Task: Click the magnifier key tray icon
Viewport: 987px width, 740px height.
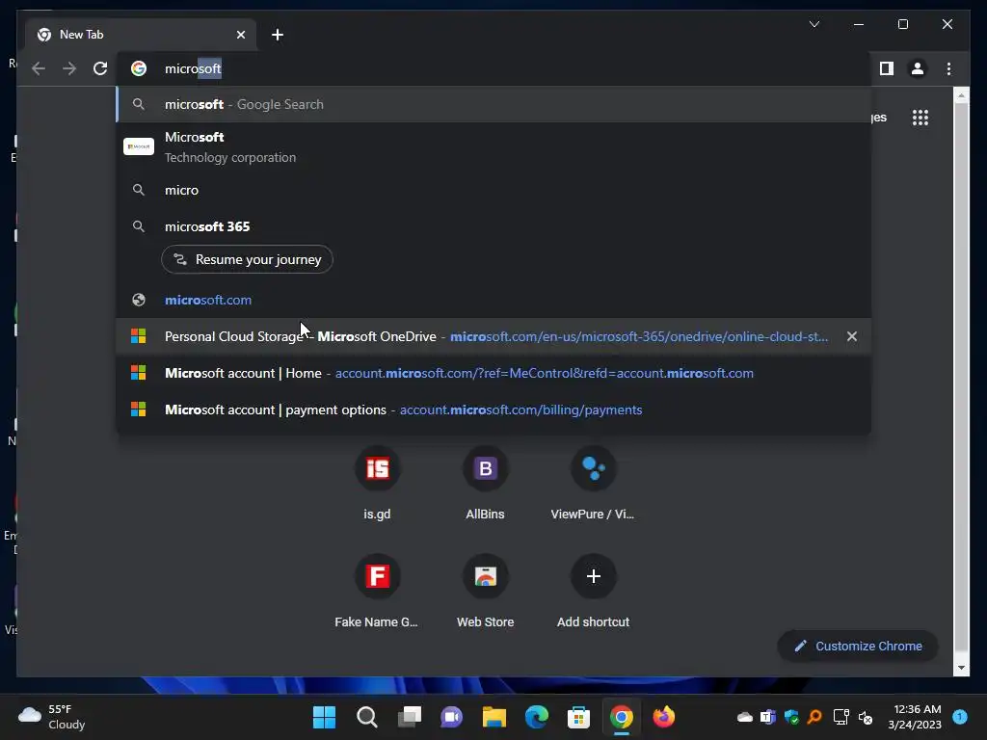Action: 814,717
